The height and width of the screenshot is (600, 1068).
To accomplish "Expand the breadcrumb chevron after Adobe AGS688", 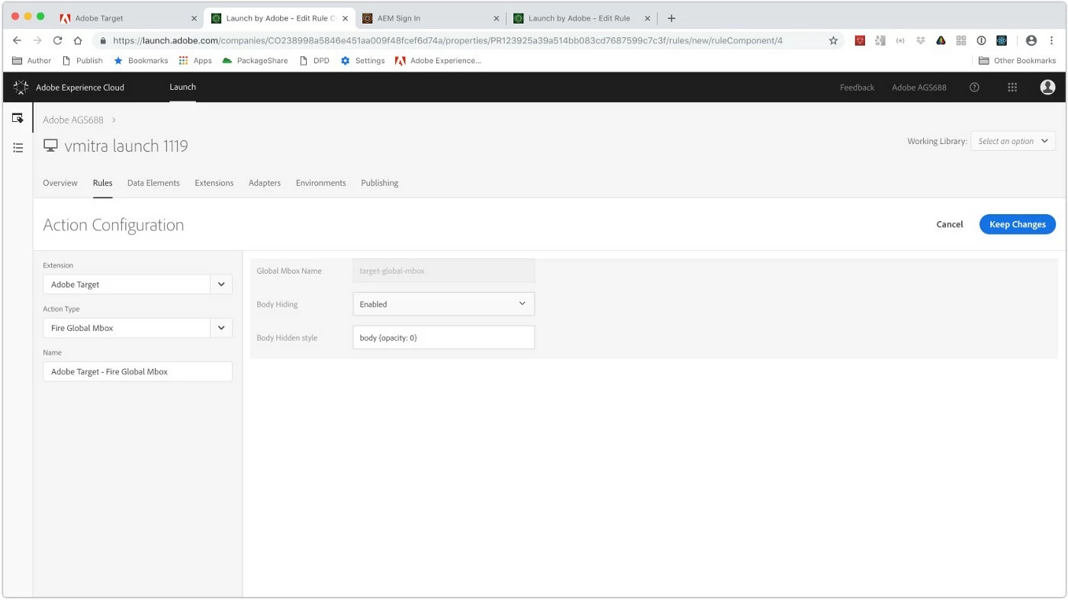I will pos(114,120).
